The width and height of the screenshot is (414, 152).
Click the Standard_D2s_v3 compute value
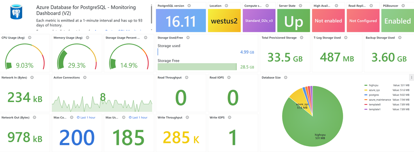coord(259,21)
